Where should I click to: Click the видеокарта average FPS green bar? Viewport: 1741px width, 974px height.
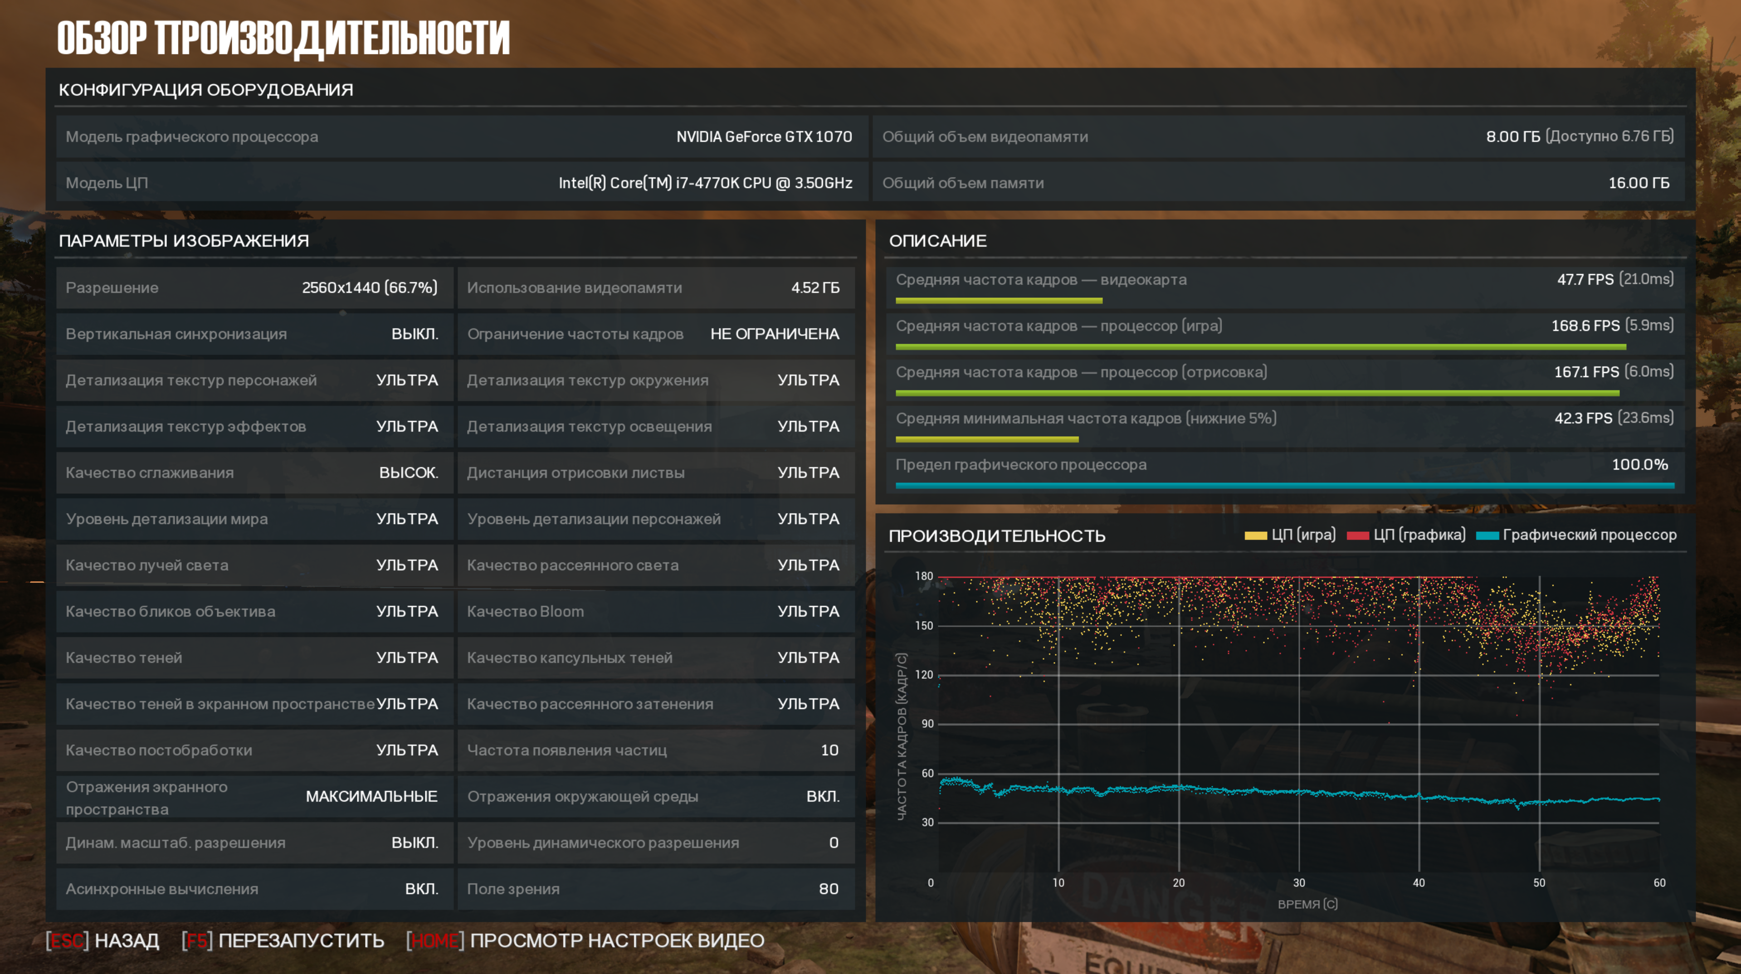coord(999,300)
